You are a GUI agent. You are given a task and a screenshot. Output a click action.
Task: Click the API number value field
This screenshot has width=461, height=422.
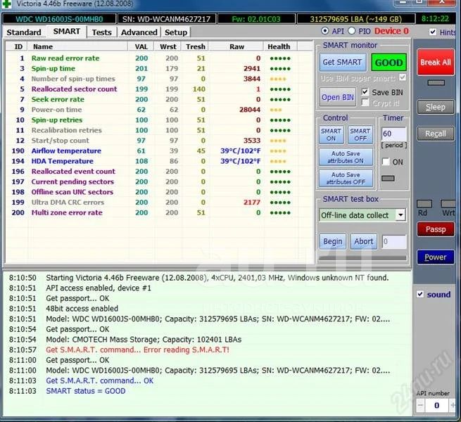(436, 405)
